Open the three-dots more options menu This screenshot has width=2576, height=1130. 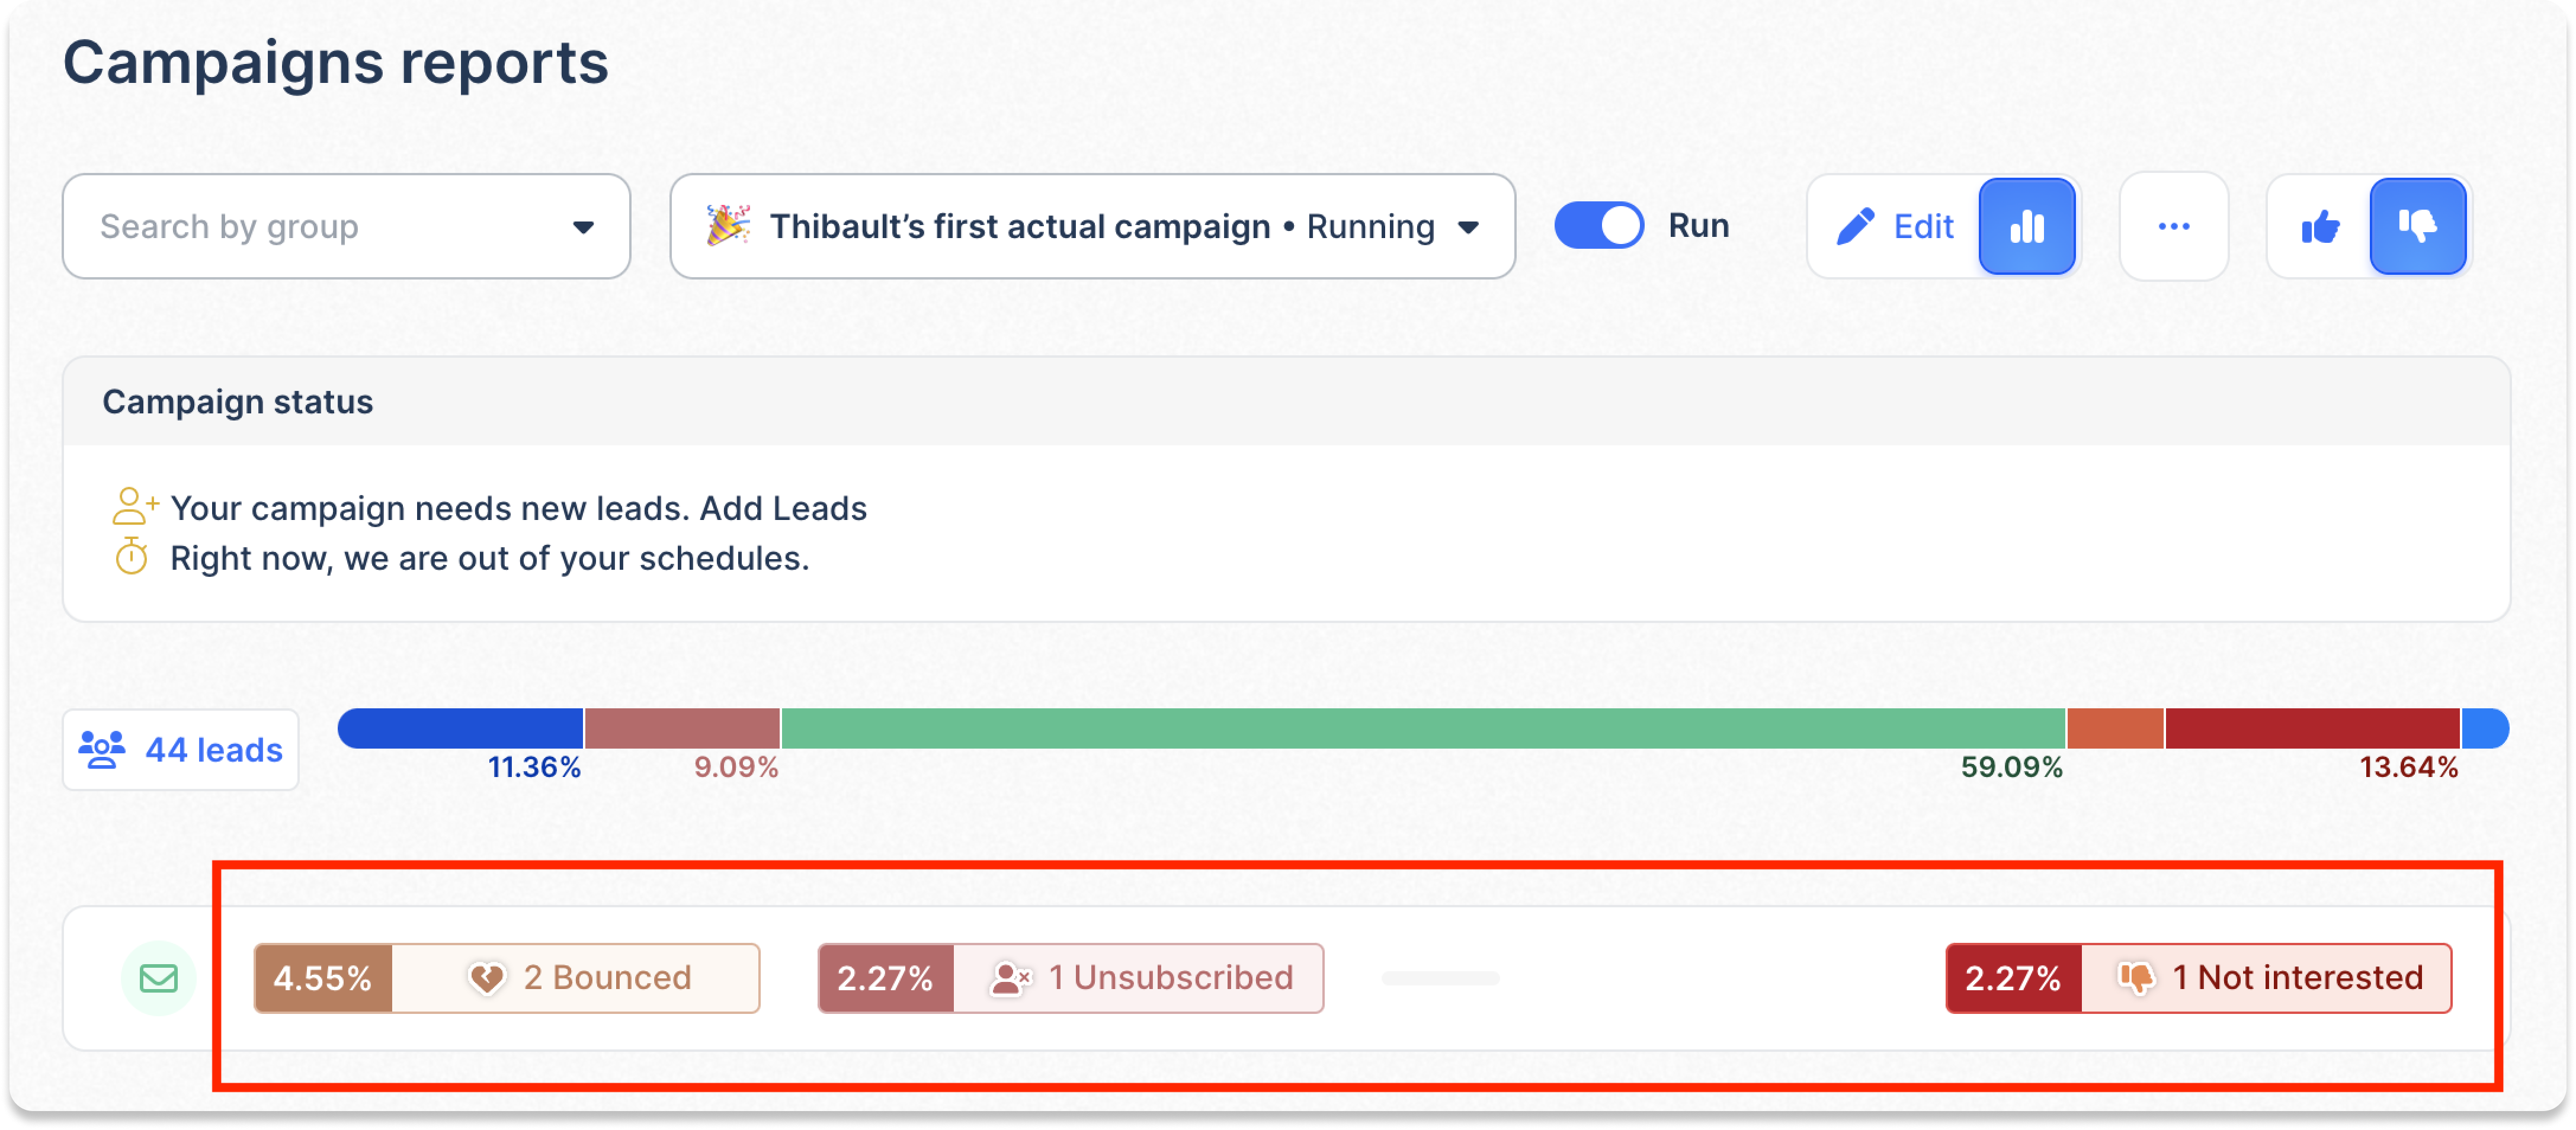[2173, 227]
